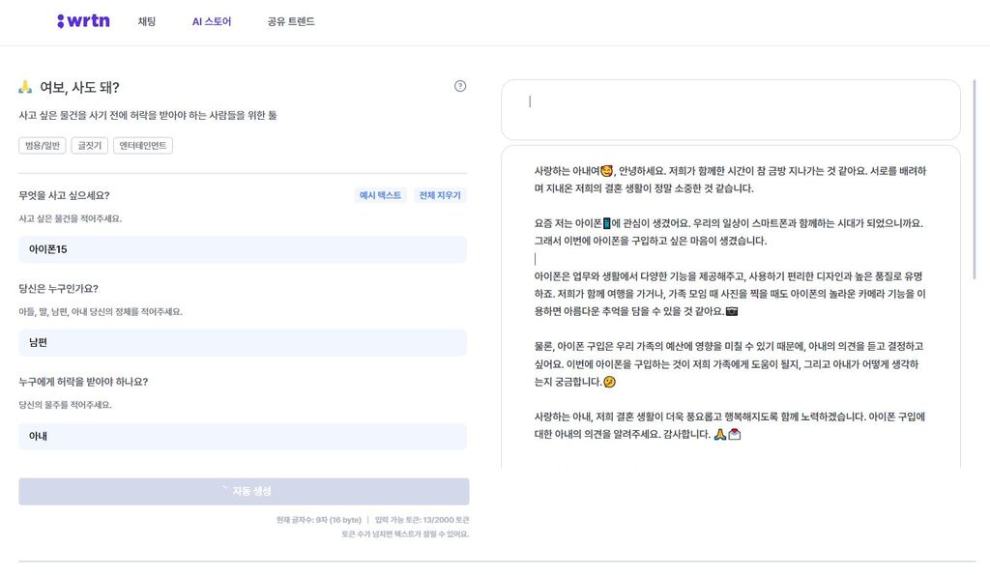The image size is (990, 575).
Task: Click the 입력 가능 토큰 13/2000 text
Action: (422, 520)
